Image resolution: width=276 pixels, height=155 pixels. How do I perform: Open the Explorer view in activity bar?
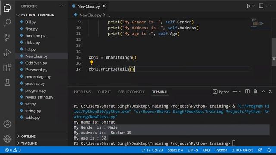pos(7,8)
